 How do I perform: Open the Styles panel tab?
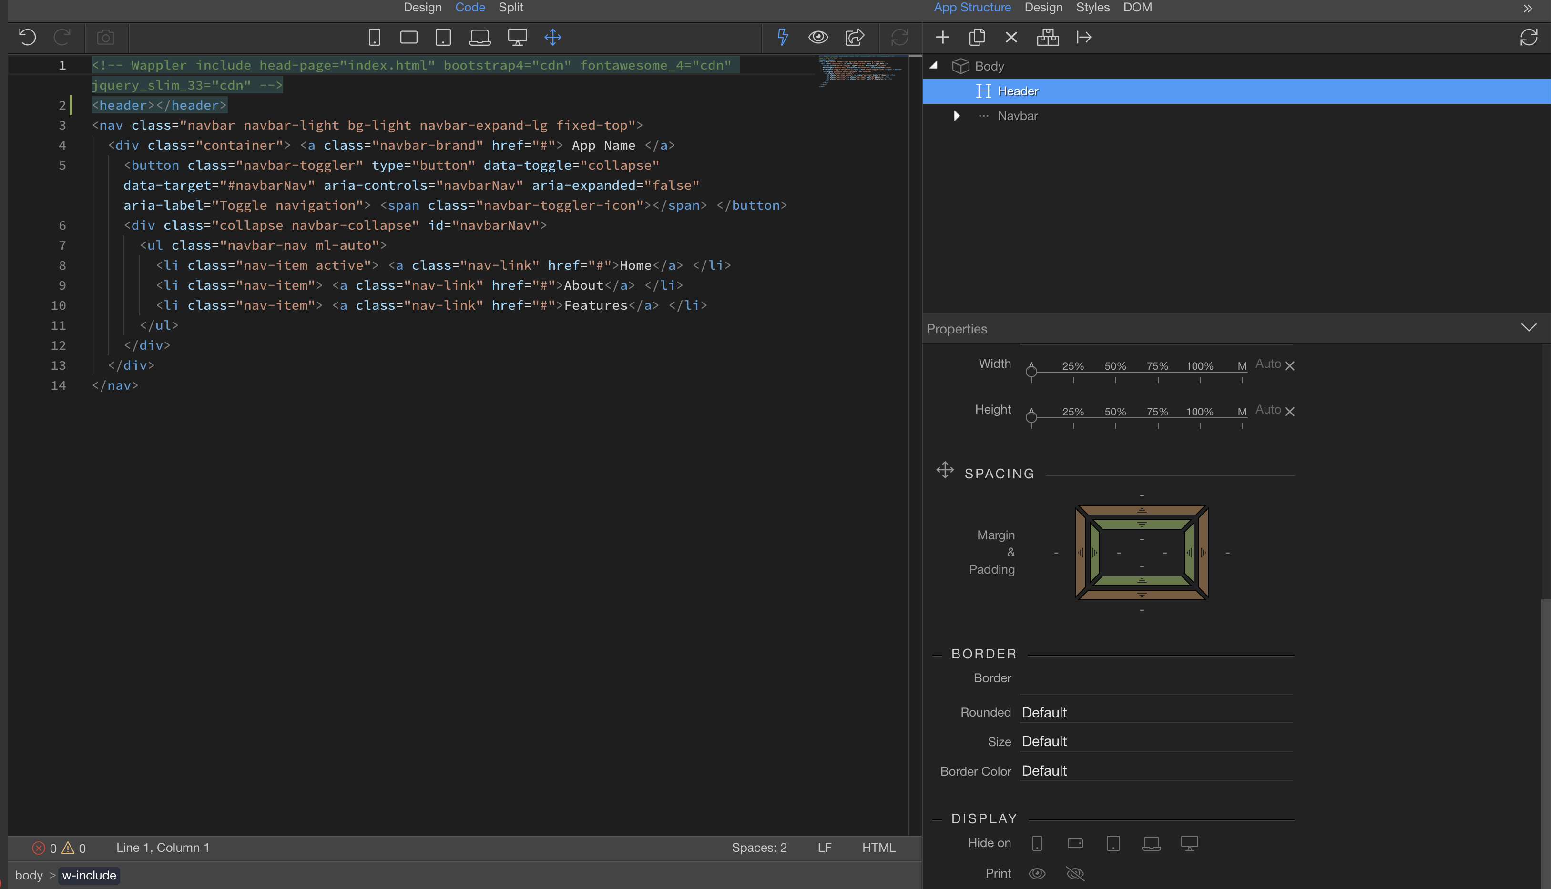(1092, 7)
